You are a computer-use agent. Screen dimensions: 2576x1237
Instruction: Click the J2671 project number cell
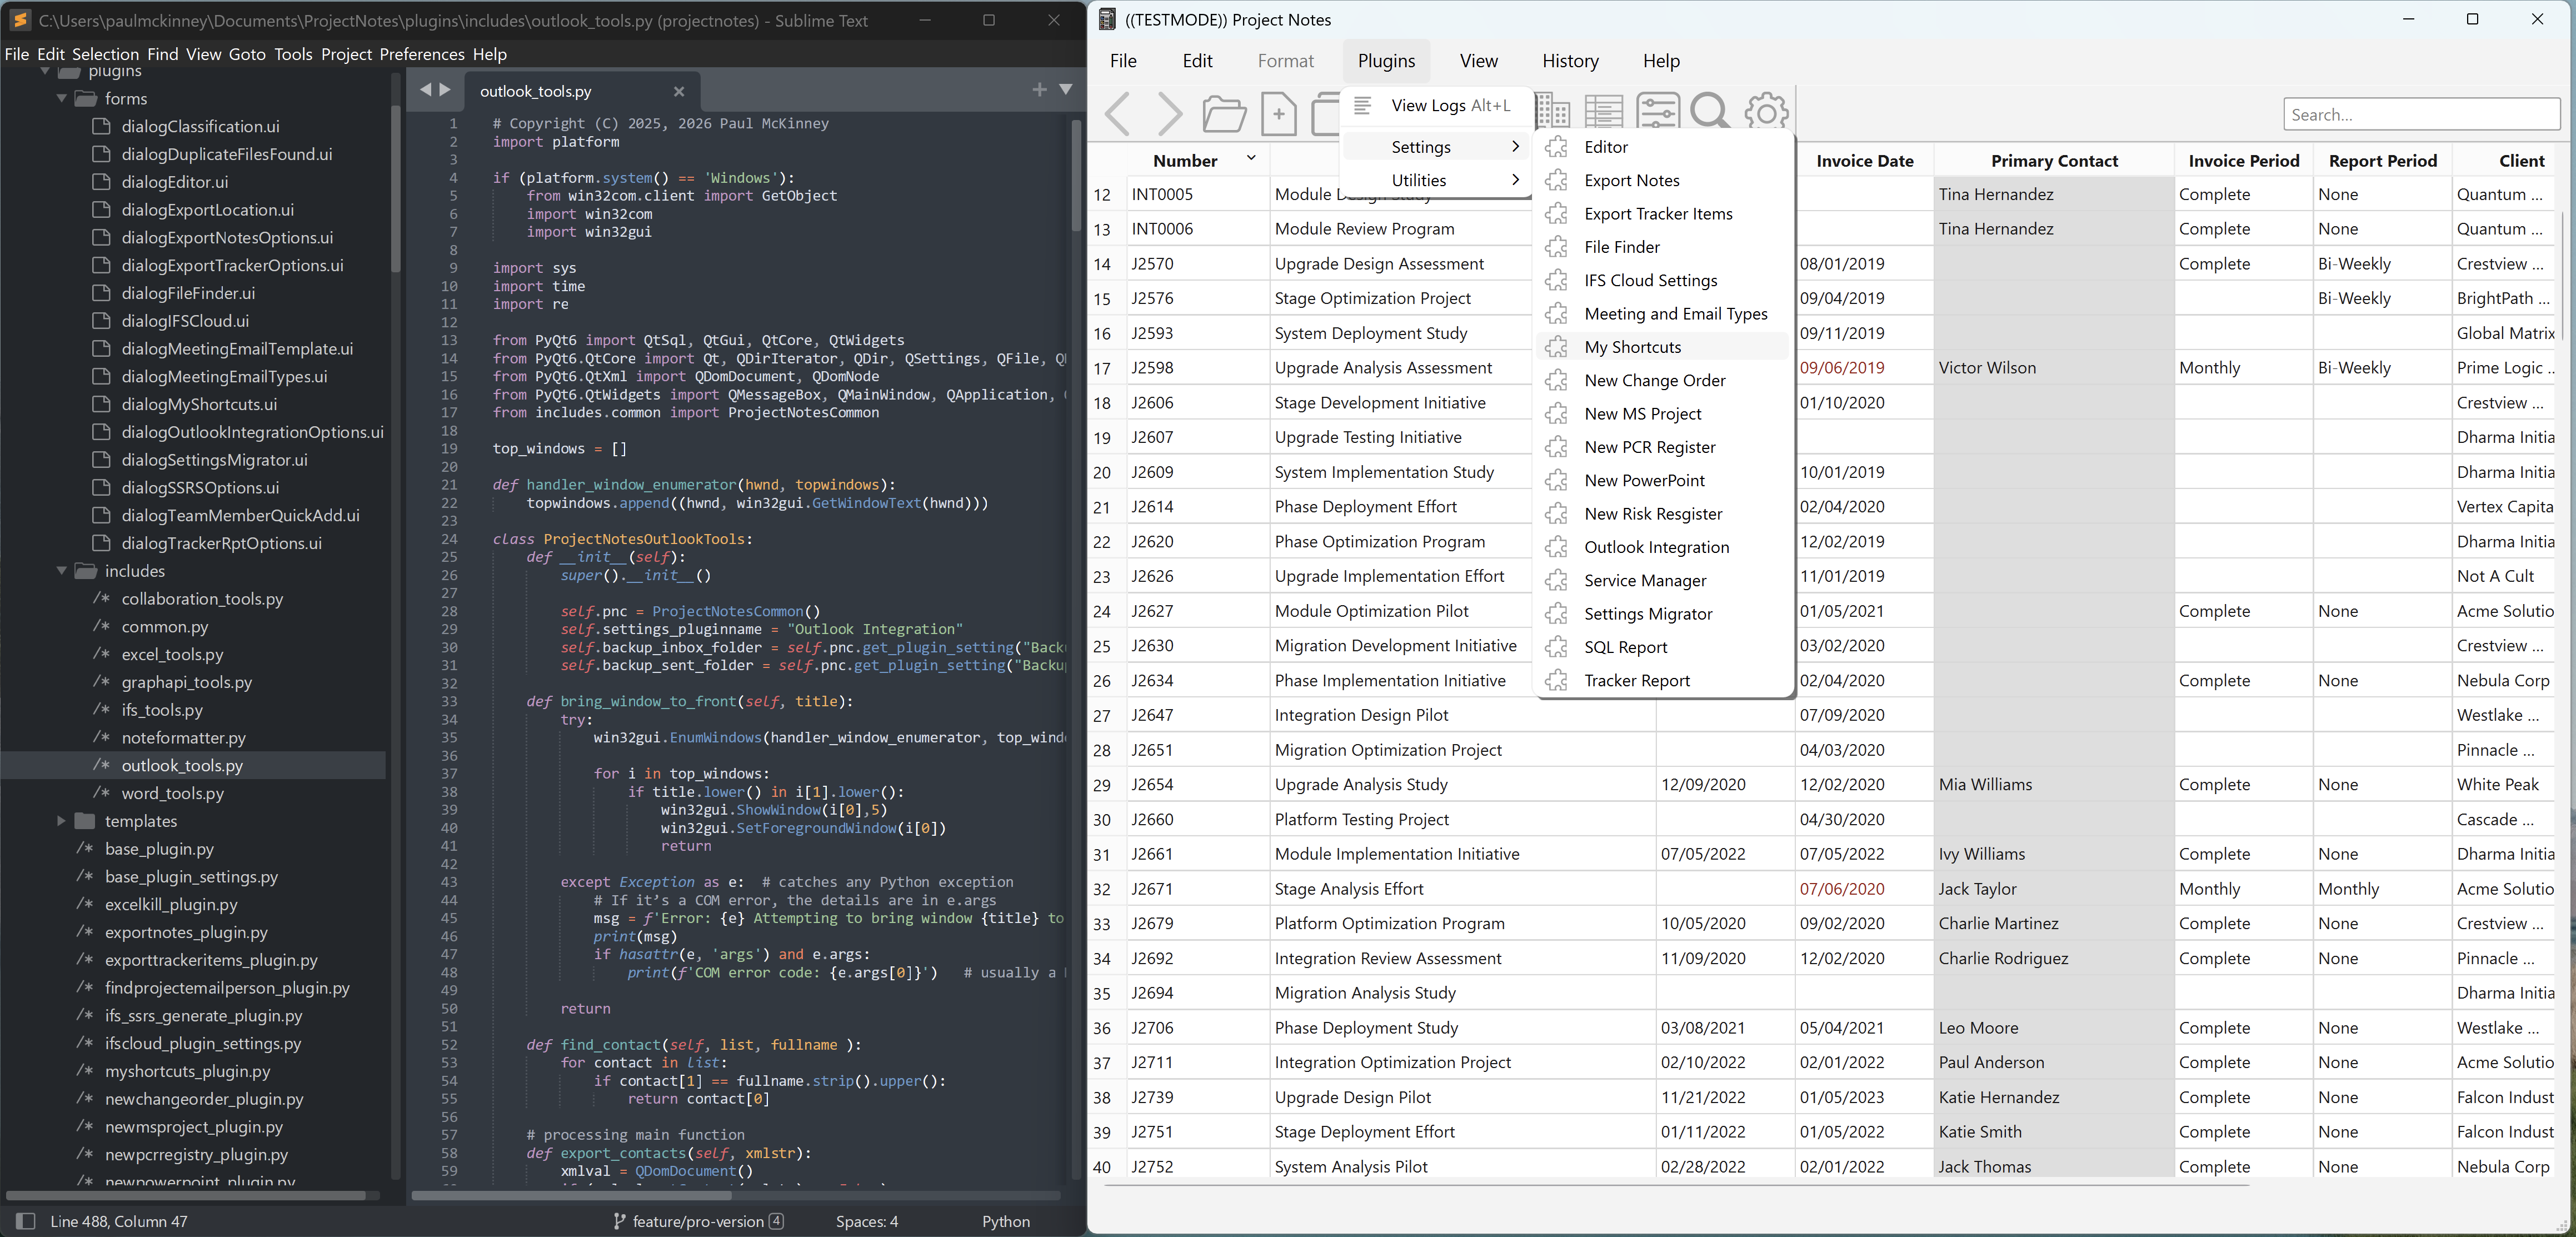coord(1197,889)
